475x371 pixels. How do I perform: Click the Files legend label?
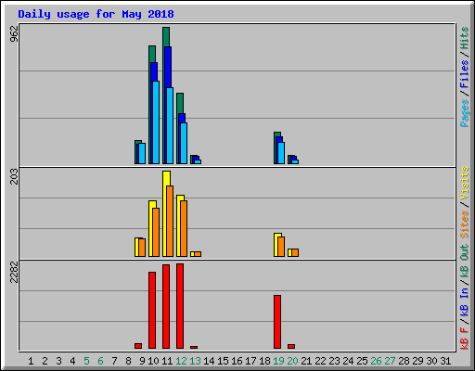[x=465, y=74]
